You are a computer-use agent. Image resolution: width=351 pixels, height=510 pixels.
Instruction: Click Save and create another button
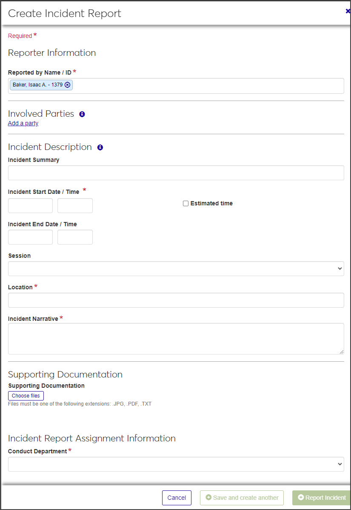click(242, 498)
